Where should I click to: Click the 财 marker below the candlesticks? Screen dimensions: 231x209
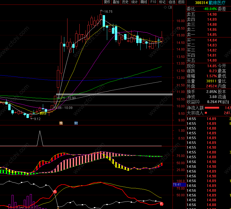[x=76, y=123]
